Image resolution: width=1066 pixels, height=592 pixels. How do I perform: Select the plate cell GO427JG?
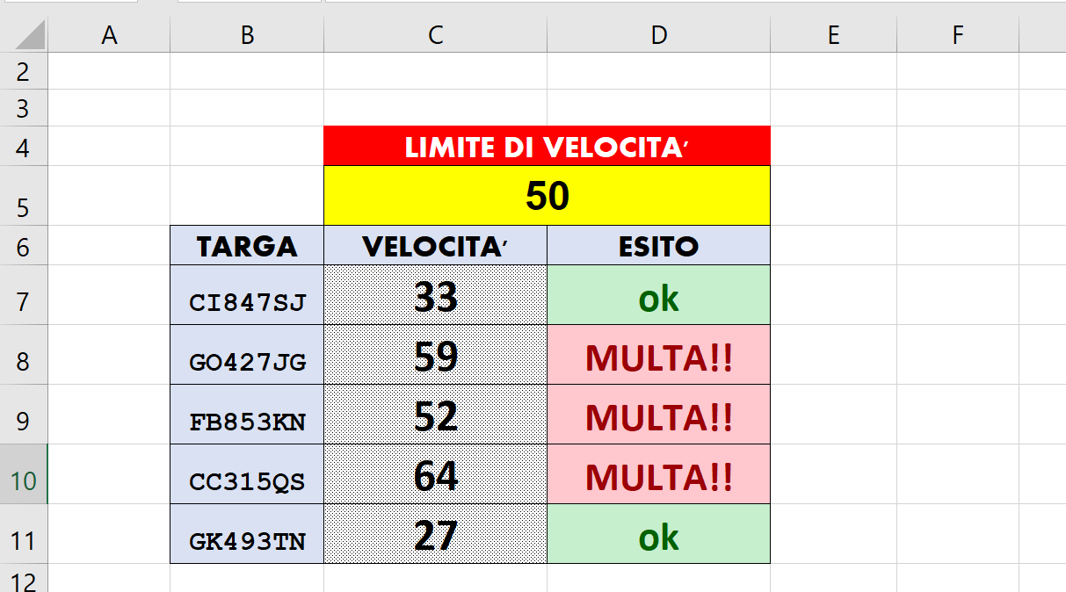(x=247, y=361)
